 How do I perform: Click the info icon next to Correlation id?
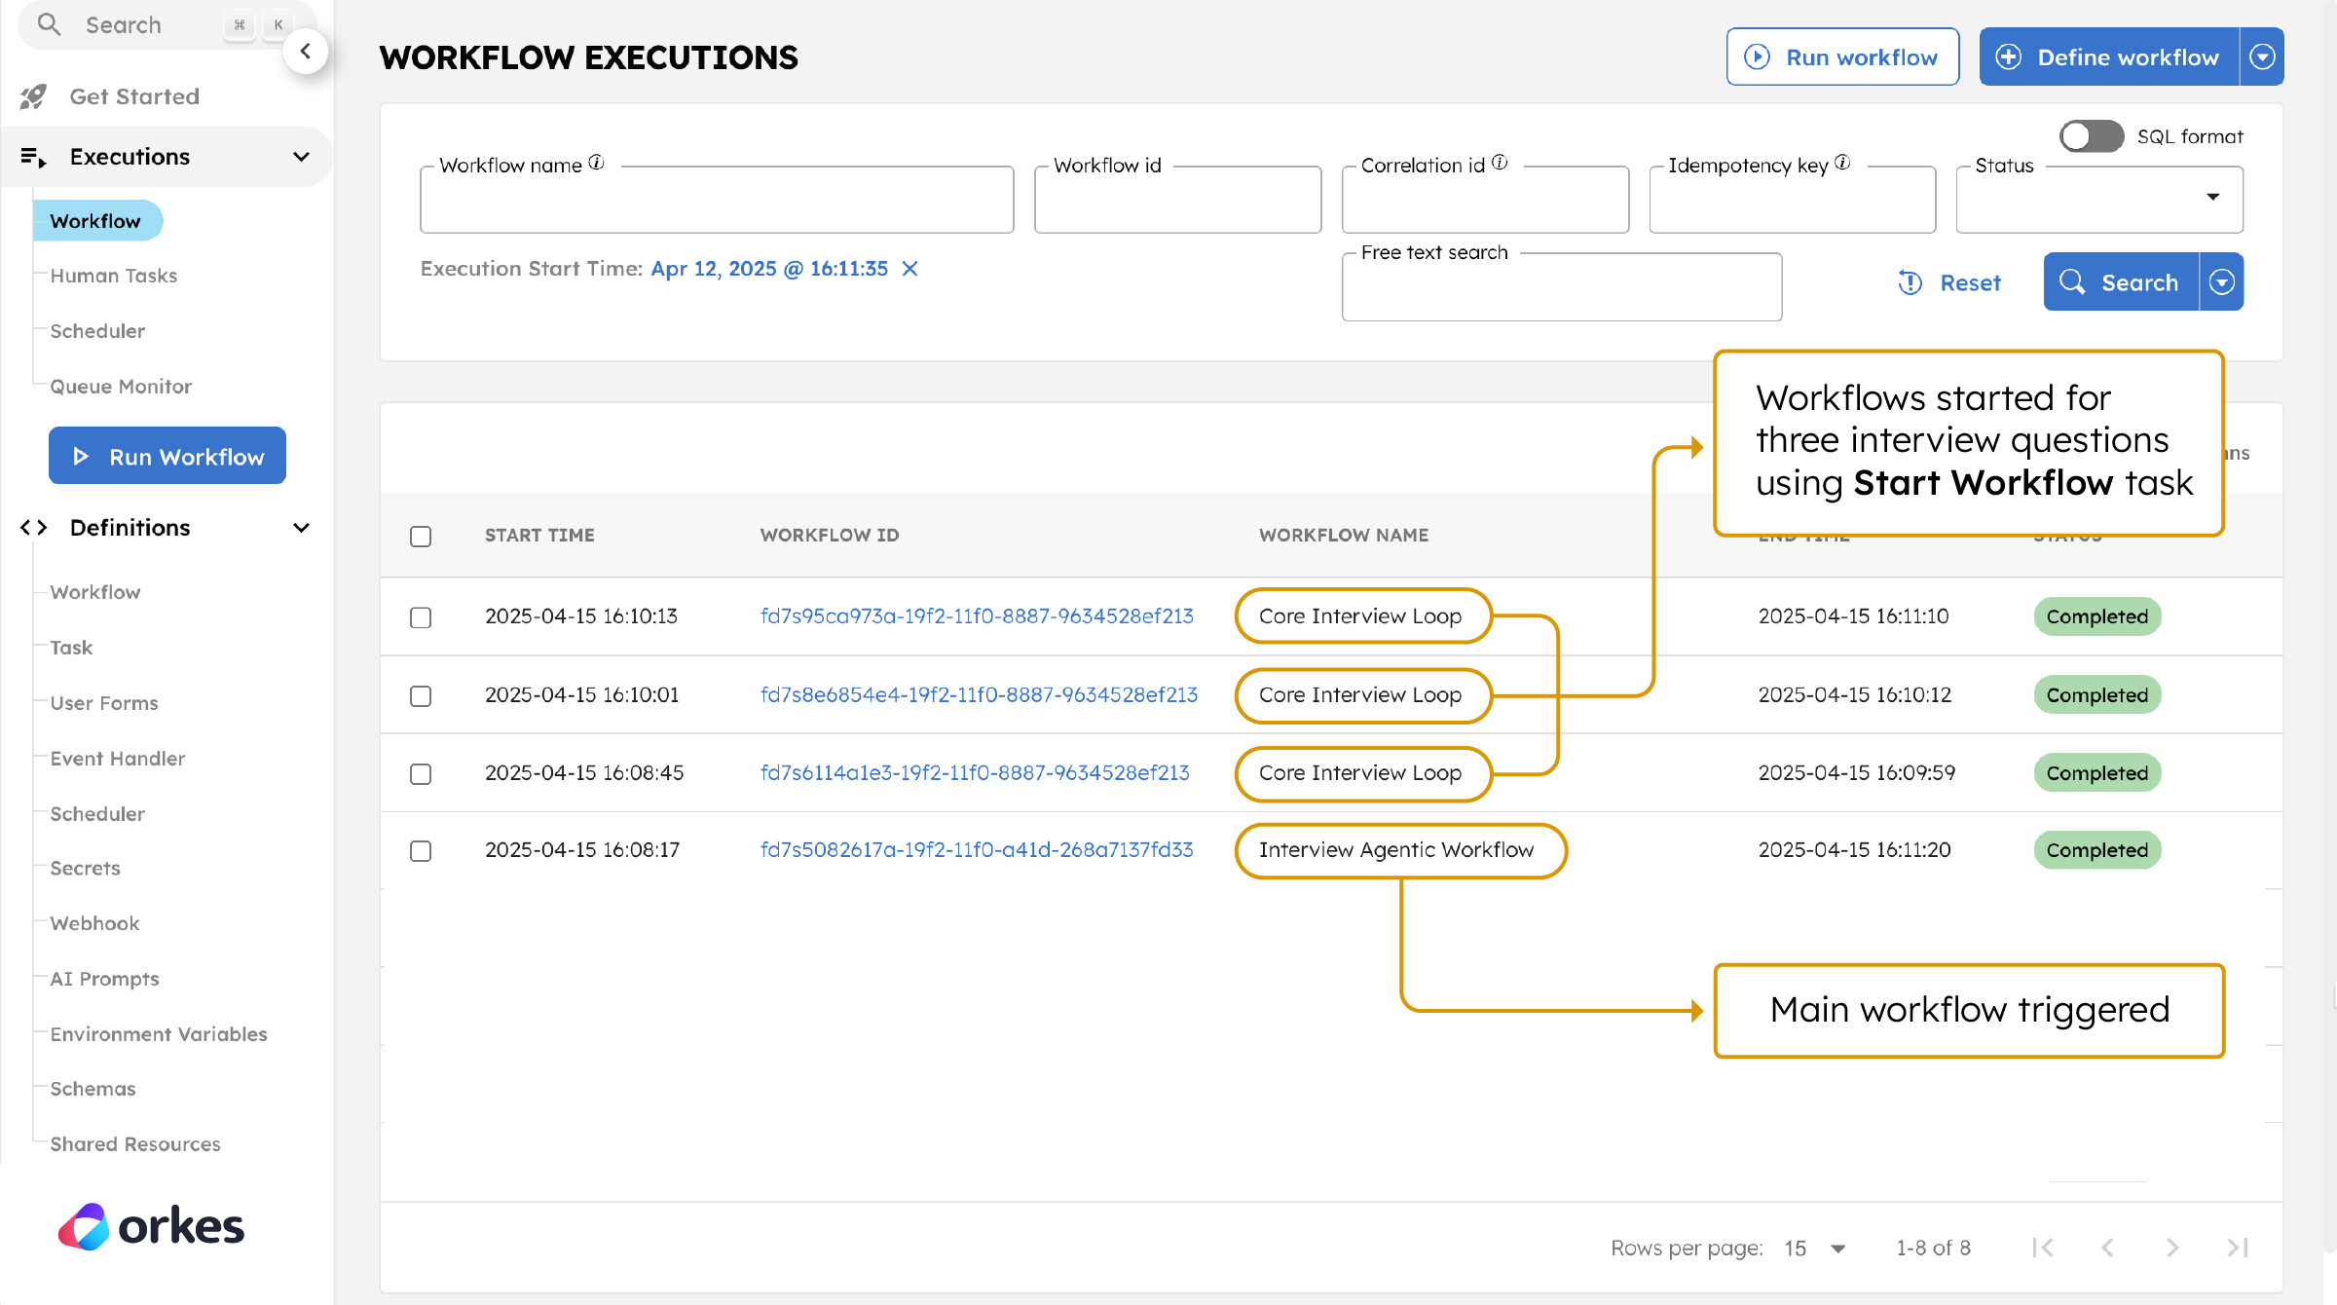(x=1500, y=163)
